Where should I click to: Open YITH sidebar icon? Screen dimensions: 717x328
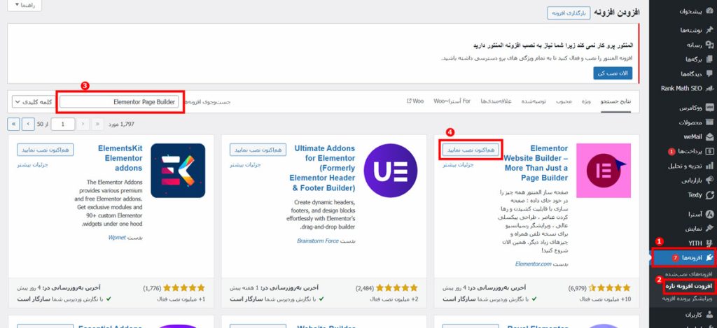[709, 243]
